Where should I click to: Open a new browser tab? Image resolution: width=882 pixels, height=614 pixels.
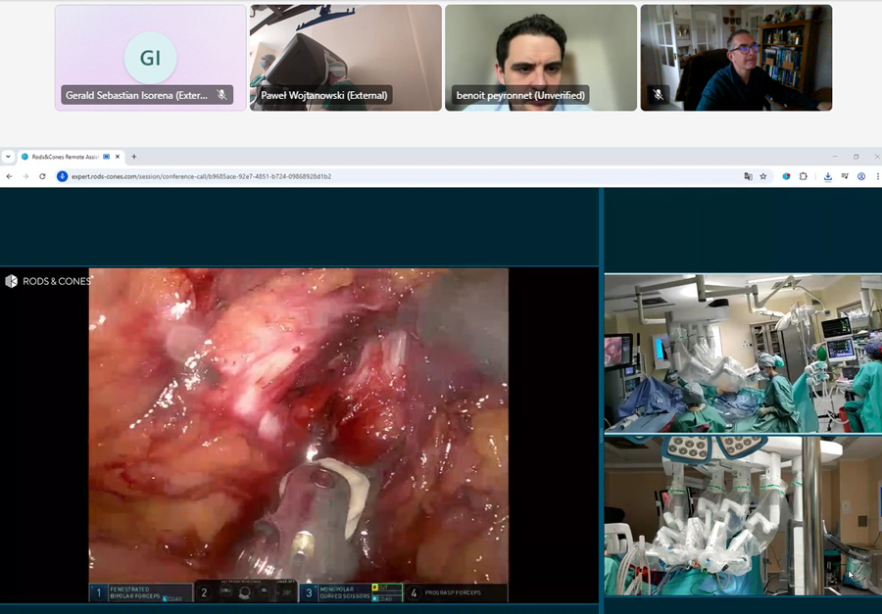tap(134, 157)
